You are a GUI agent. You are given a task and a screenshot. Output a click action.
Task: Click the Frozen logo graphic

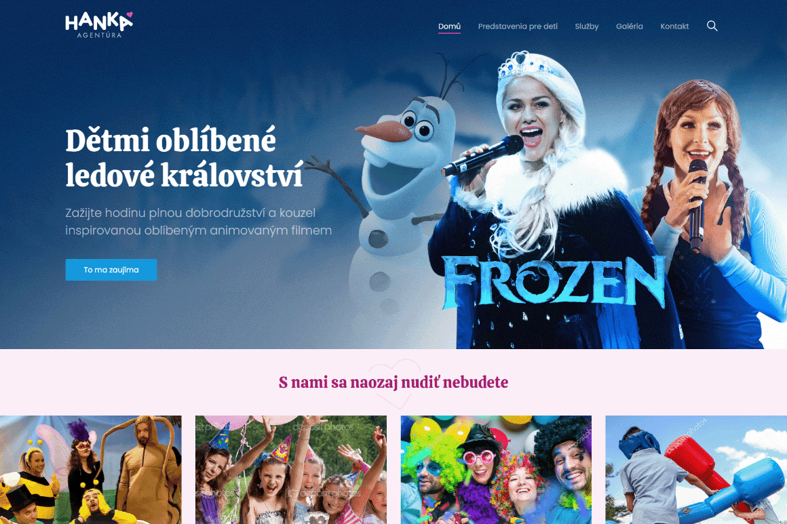click(x=554, y=282)
